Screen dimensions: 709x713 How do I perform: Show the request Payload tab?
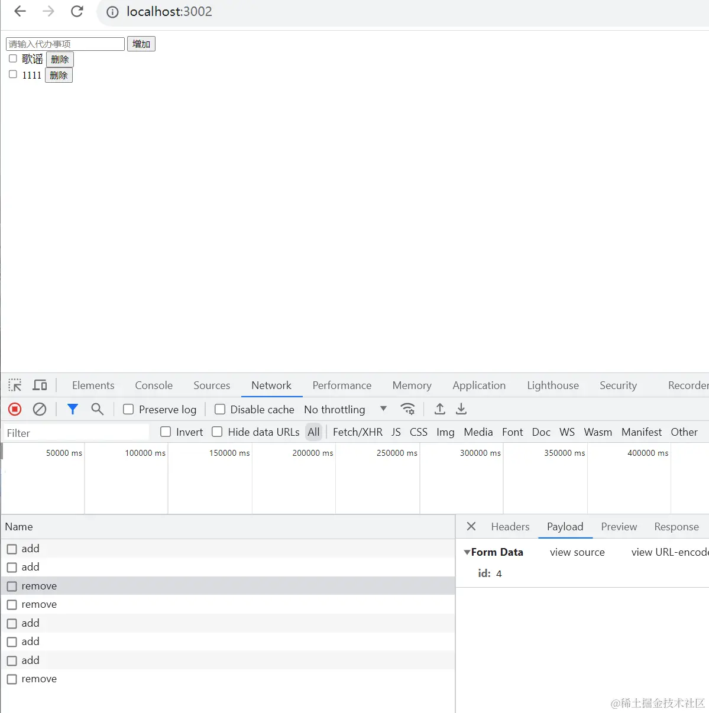coord(565,527)
